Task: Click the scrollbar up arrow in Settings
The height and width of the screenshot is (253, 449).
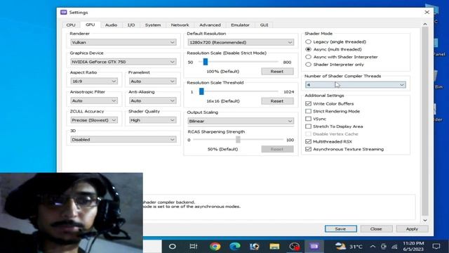Action: tap(425, 25)
